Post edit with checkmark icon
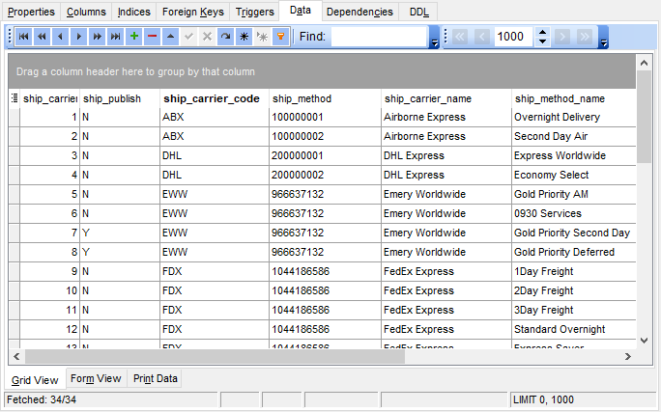This screenshot has width=661, height=412. 188,37
